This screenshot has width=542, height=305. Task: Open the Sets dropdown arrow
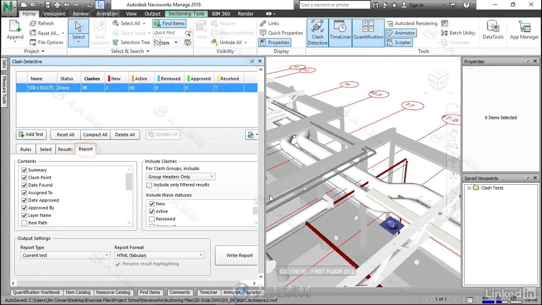pos(176,42)
